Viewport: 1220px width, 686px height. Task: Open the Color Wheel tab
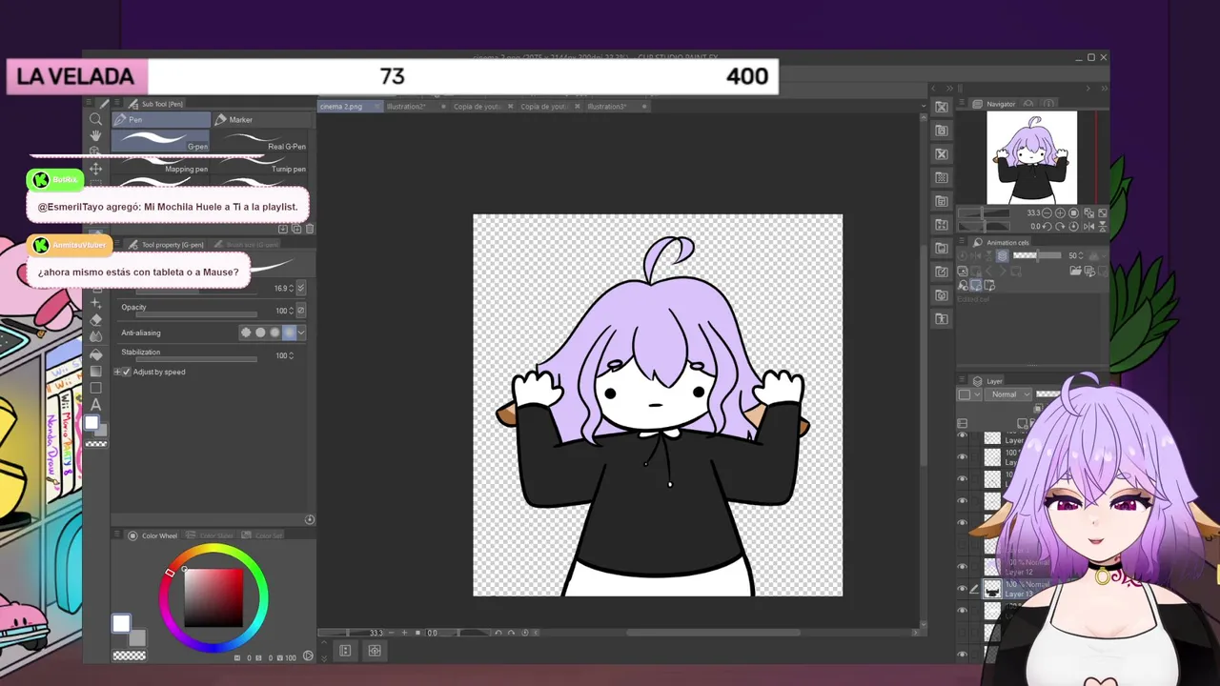(153, 535)
